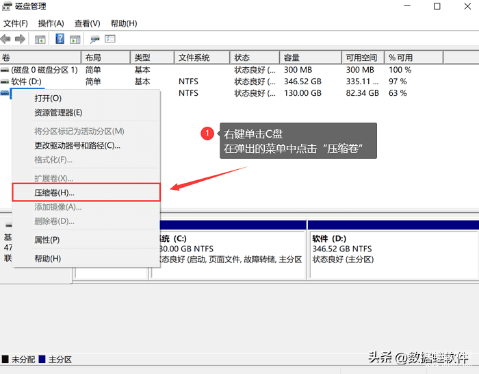Choose 属性(P) from context menu
The image size is (479, 374).
click(x=86, y=240)
